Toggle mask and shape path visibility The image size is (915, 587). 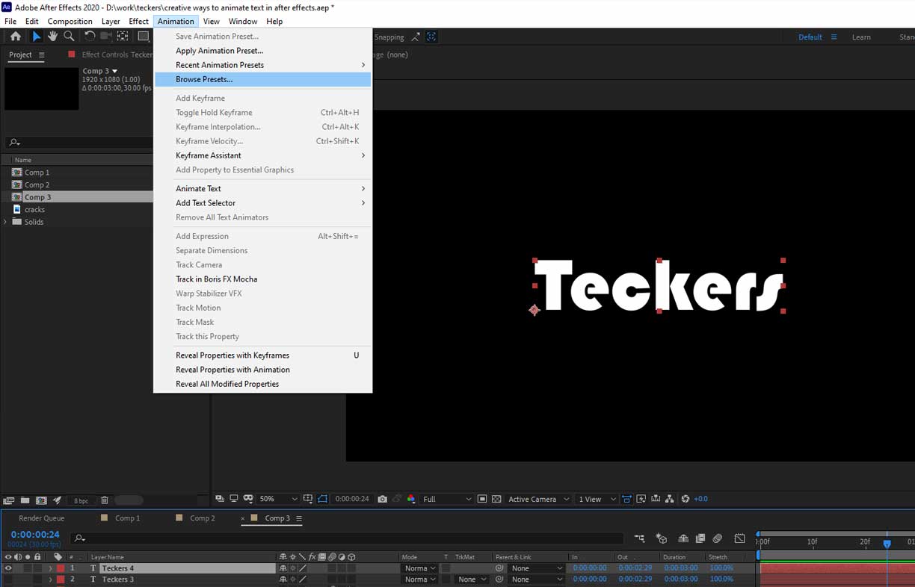(322, 499)
